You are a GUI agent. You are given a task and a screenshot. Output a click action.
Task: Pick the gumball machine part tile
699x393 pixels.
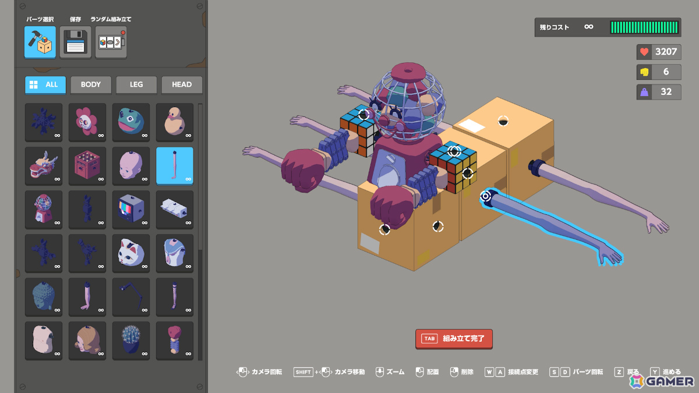tap(44, 210)
